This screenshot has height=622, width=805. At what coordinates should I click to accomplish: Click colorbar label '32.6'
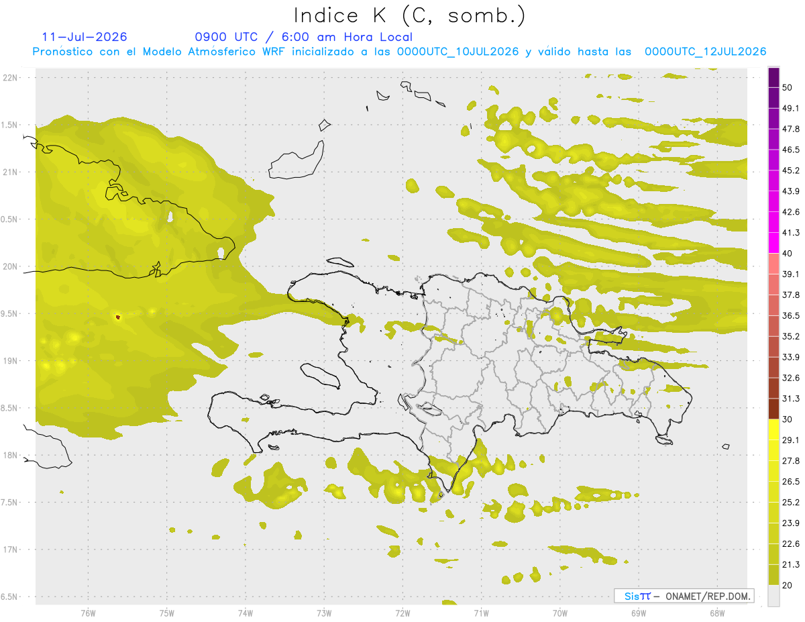click(x=791, y=378)
